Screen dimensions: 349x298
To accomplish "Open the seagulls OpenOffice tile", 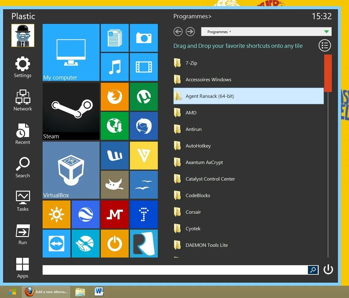I will coord(144,185).
